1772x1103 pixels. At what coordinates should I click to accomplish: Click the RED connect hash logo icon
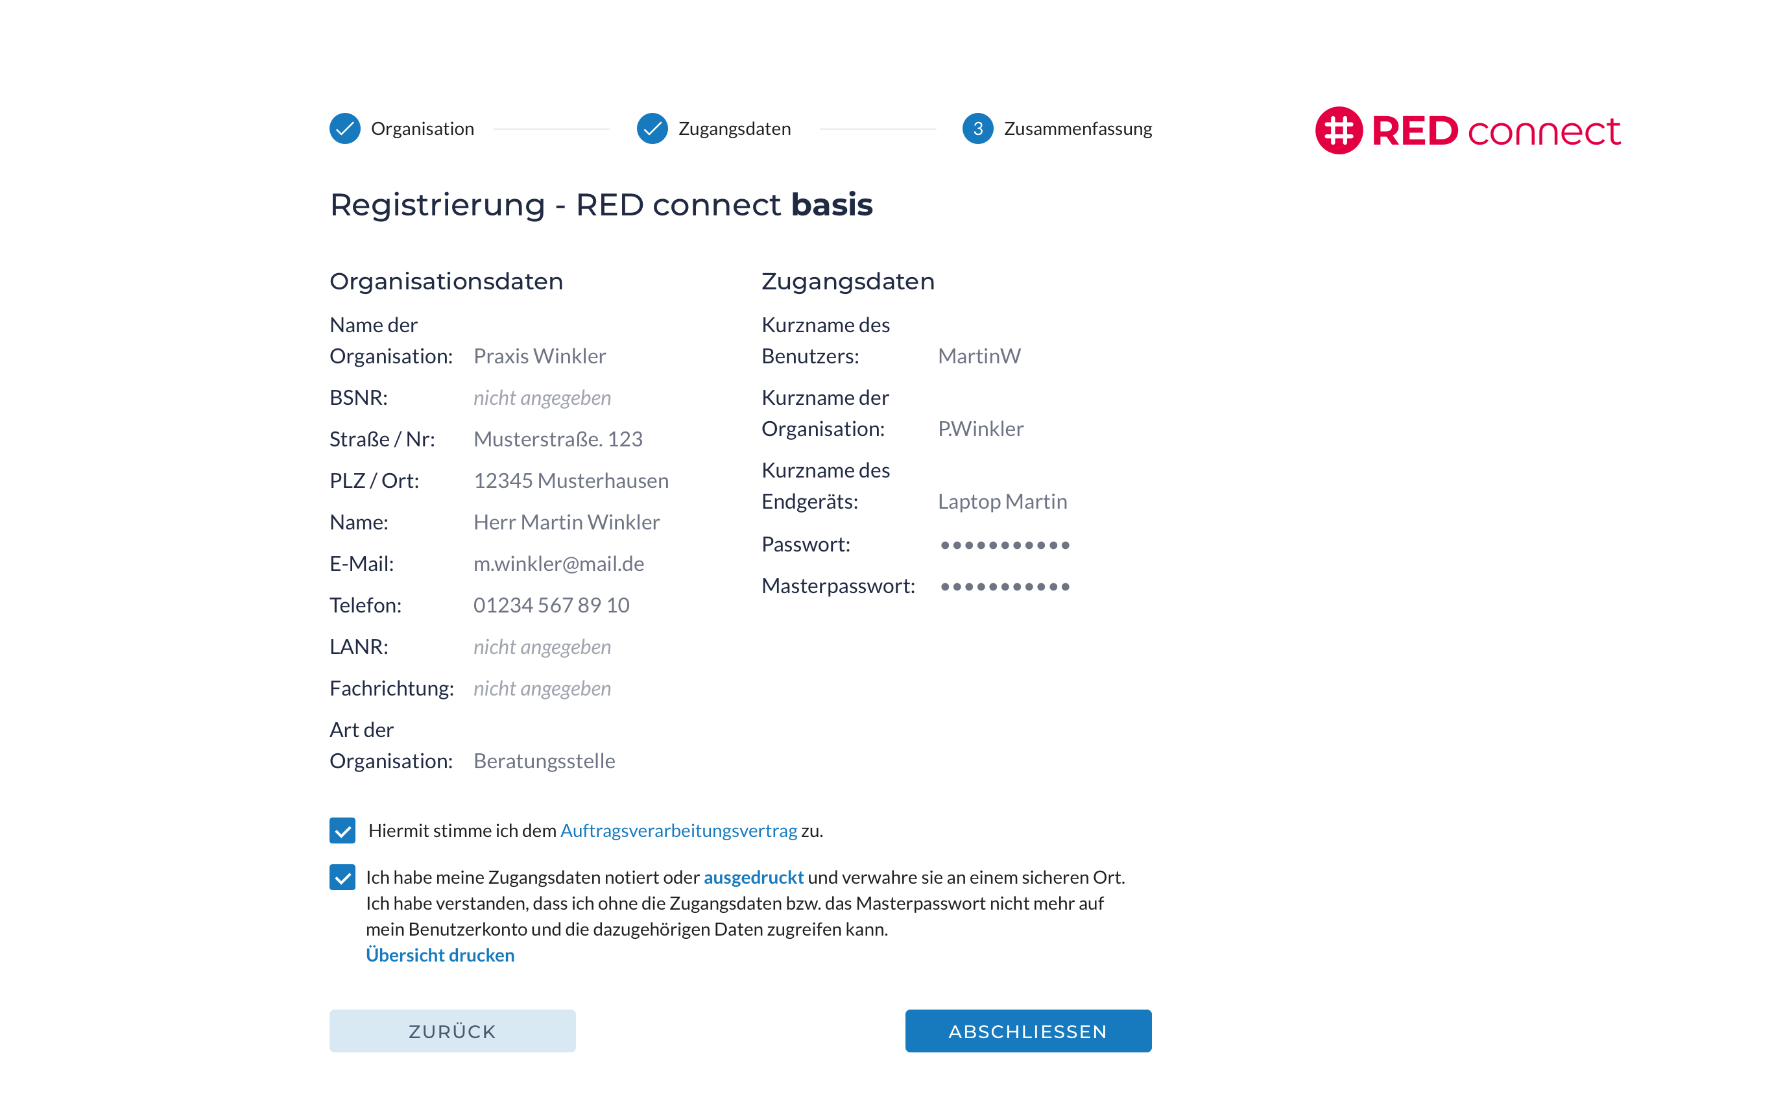tap(1338, 130)
